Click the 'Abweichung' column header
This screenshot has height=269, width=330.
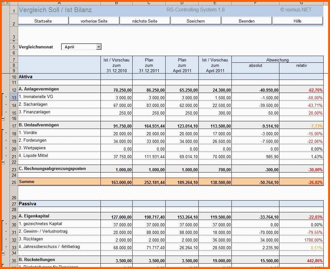click(278, 60)
